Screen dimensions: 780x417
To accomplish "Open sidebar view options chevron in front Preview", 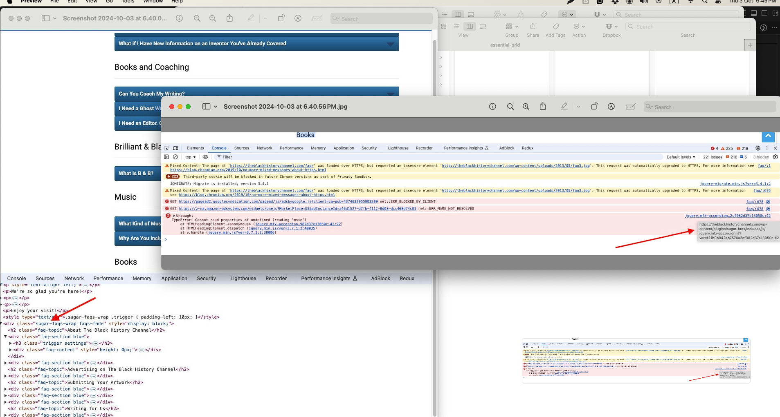I will click(216, 107).
